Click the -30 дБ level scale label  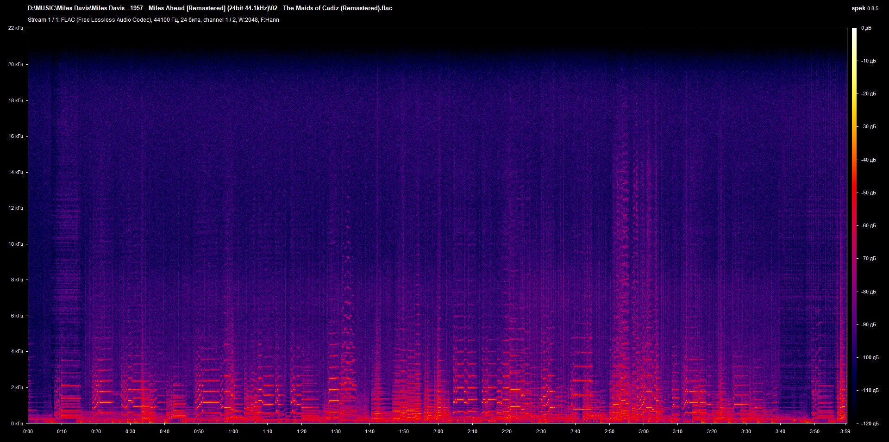pyautogui.click(x=868, y=127)
